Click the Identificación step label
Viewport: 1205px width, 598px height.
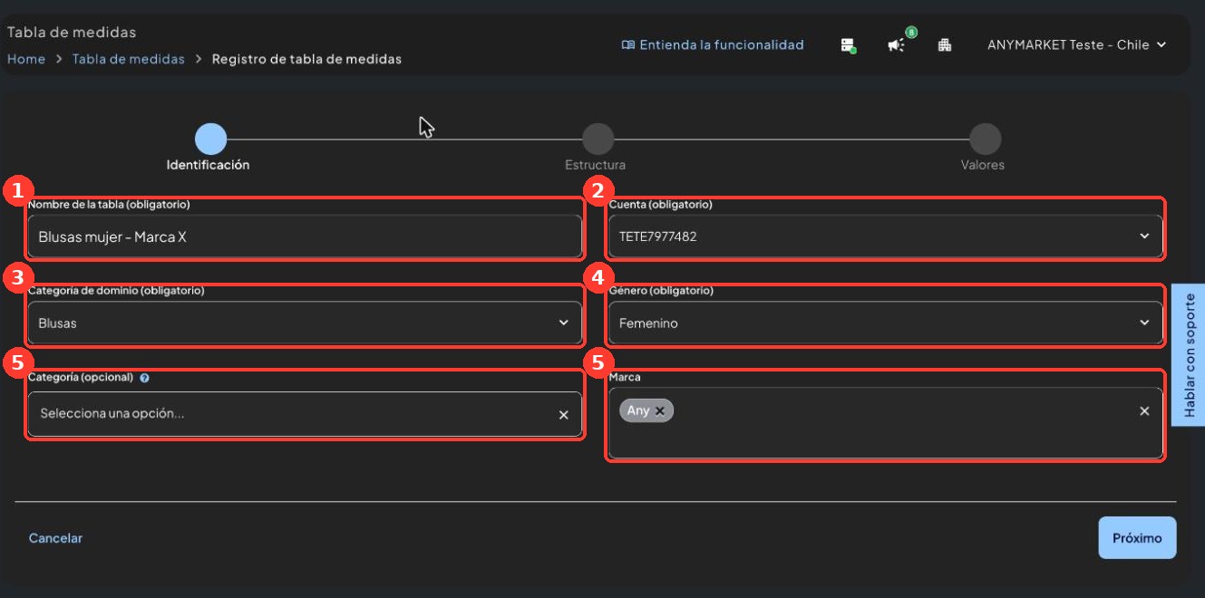(208, 165)
